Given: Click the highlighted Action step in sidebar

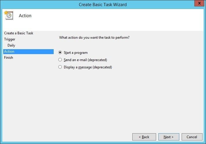Looking at the screenshot, I should pos(28,51).
